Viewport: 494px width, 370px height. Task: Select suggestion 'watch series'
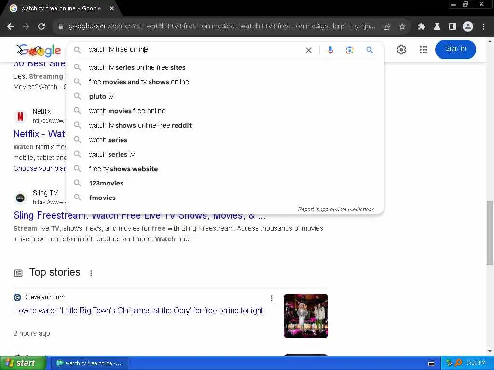pyautogui.click(x=225, y=140)
